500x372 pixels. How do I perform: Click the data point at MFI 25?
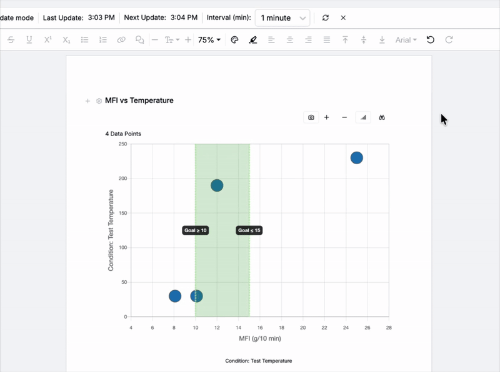coord(356,158)
